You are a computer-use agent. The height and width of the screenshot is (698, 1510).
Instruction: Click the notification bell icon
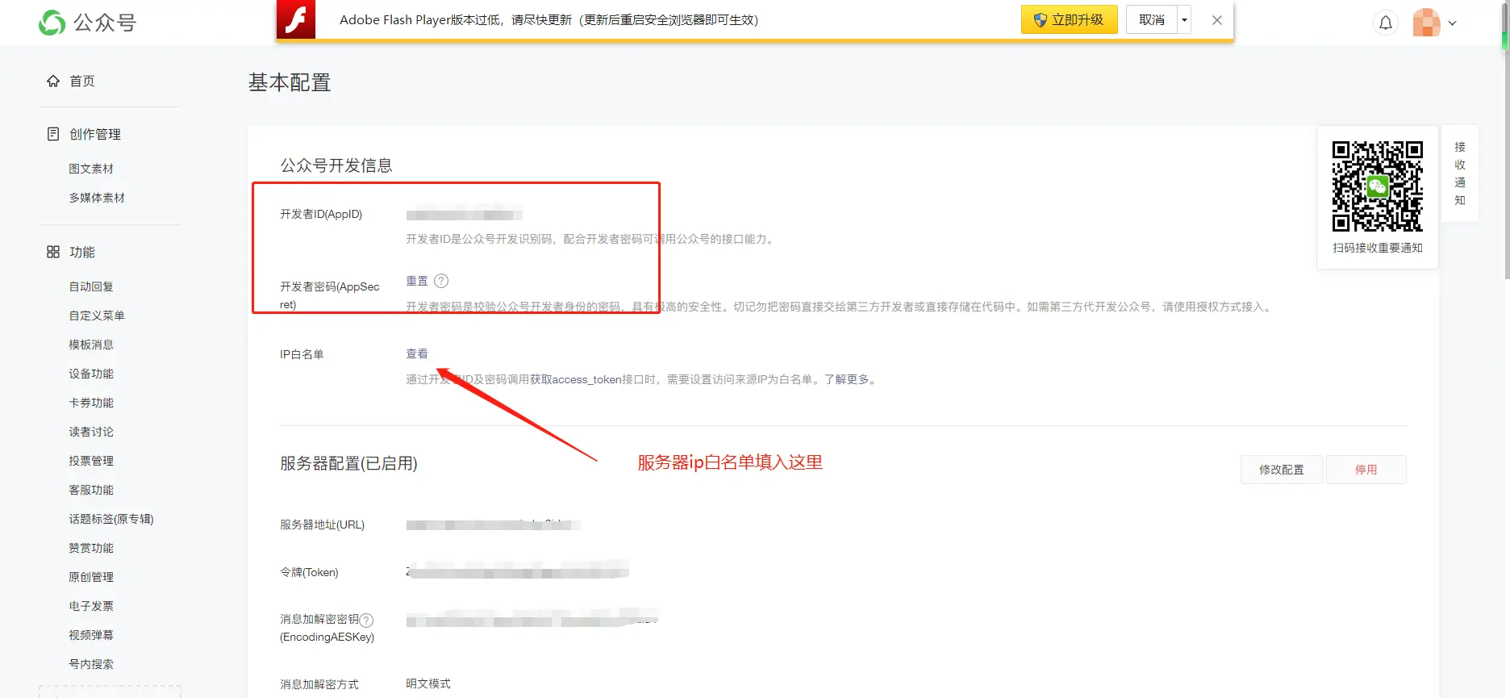point(1385,23)
